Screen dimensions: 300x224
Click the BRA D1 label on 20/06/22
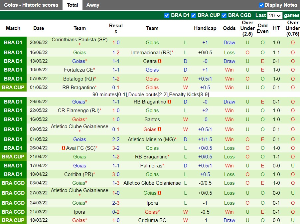[13, 43]
